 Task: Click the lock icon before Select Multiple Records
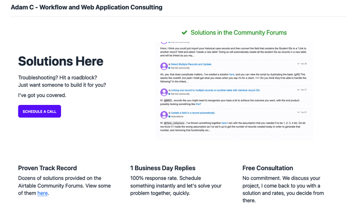[170, 64]
